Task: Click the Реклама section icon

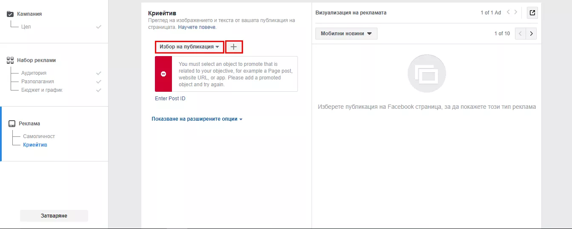Action: click(x=12, y=124)
